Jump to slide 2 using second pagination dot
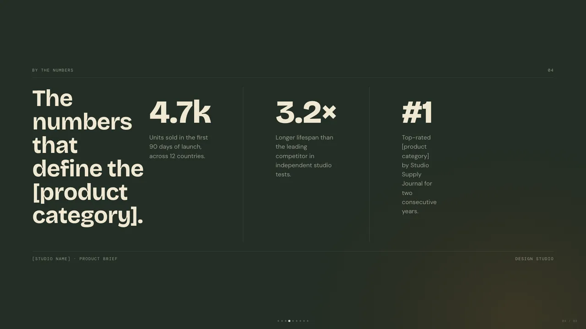Screen dimensions: 586x329 click(282, 321)
